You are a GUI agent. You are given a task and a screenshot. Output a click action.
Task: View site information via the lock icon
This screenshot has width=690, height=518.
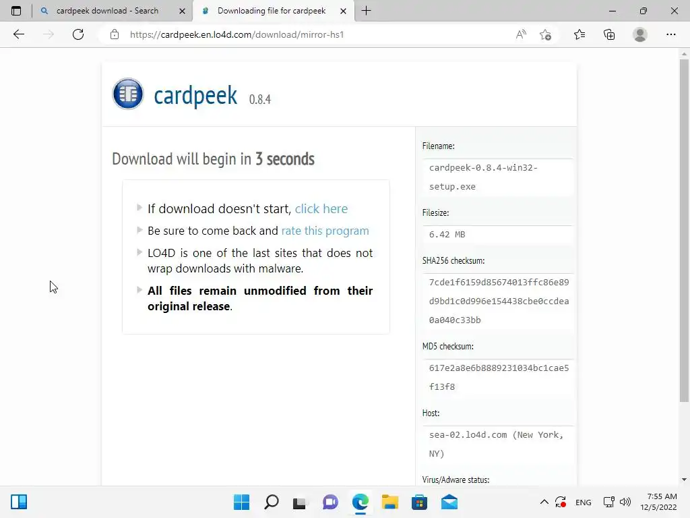click(115, 34)
